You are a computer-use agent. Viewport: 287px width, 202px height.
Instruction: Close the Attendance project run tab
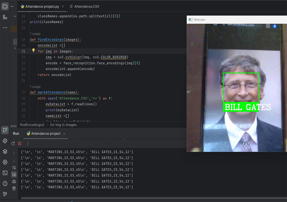pyautogui.click(x=64, y=134)
